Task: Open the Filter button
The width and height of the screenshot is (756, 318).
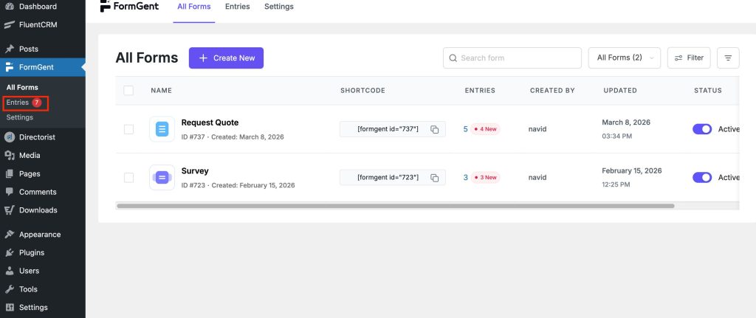Action: [689, 58]
